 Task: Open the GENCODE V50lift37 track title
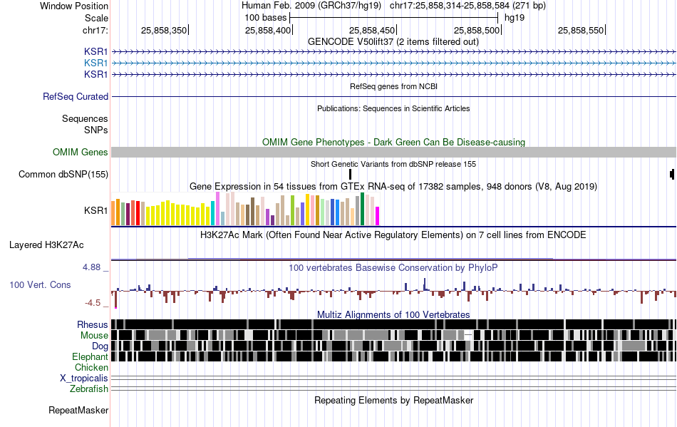pyautogui.click(x=393, y=42)
